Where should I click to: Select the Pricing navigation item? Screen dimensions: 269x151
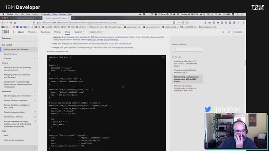57,32
